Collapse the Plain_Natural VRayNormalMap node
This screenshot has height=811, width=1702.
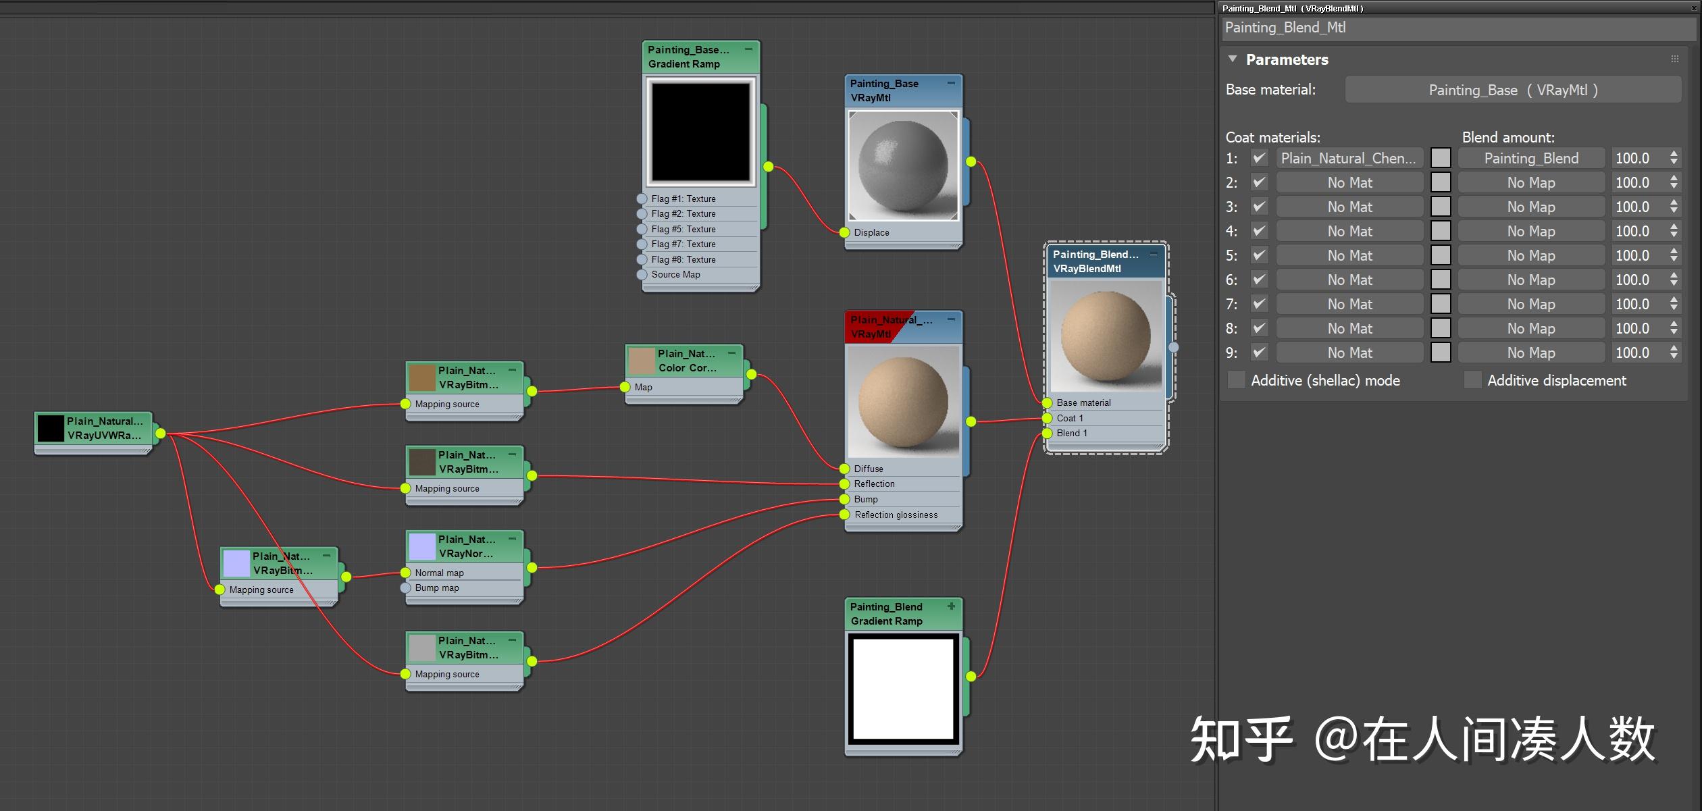[512, 539]
